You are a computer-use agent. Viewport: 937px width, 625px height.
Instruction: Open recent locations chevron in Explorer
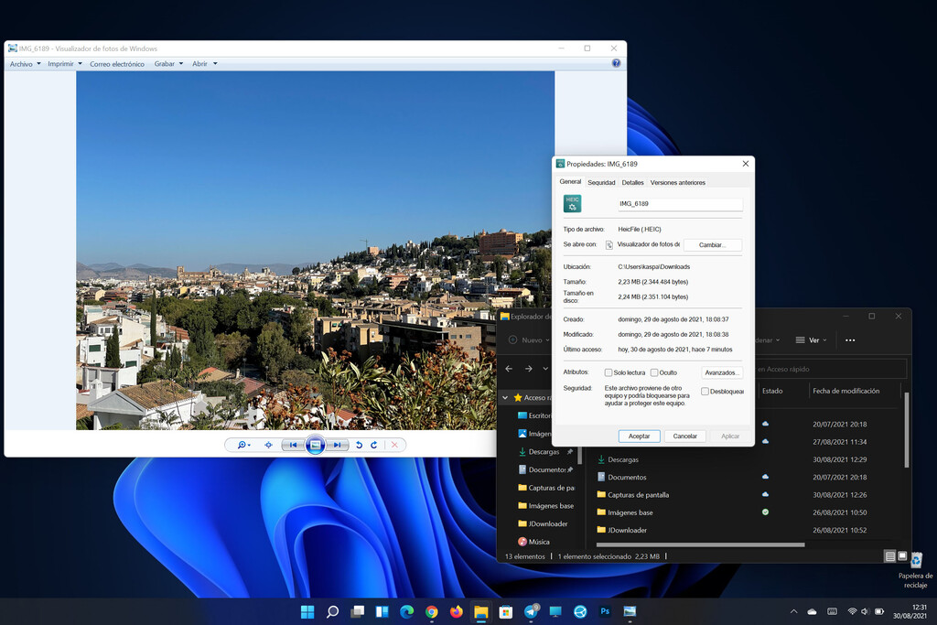tap(545, 369)
